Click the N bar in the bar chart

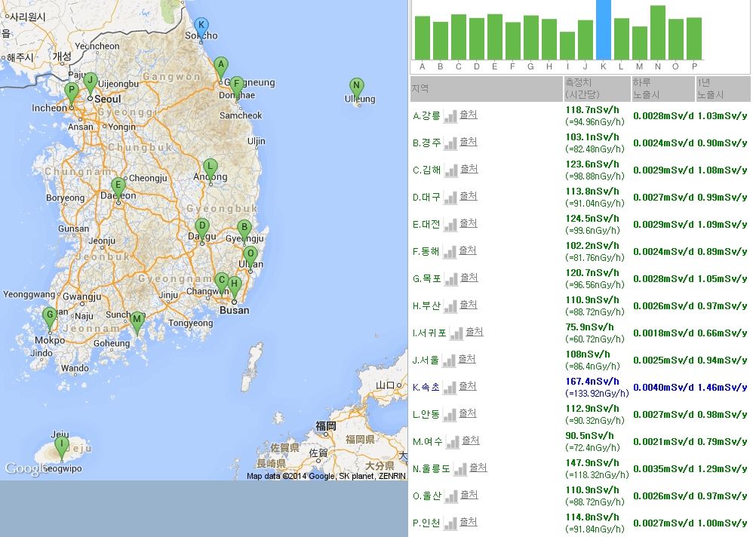(x=657, y=32)
